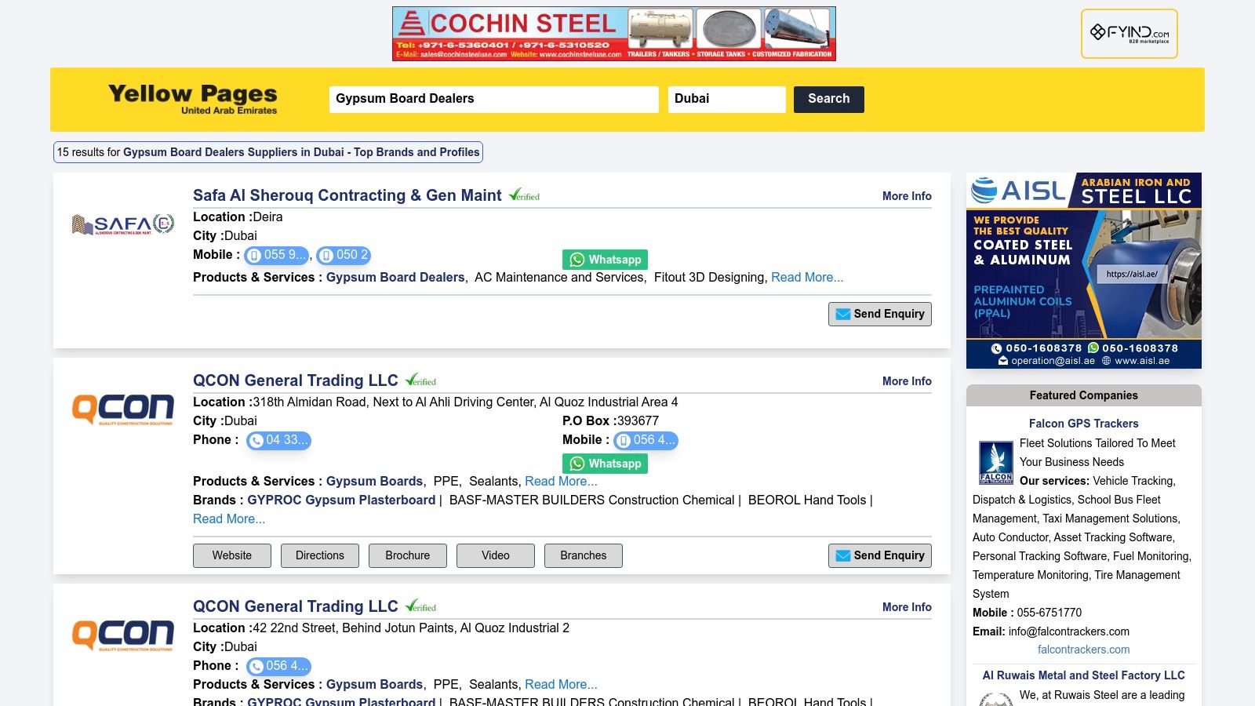Expand Read More in Safa's Products & Services
The height and width of the screenshot is (706, 1255).
[x=807, y=277]
